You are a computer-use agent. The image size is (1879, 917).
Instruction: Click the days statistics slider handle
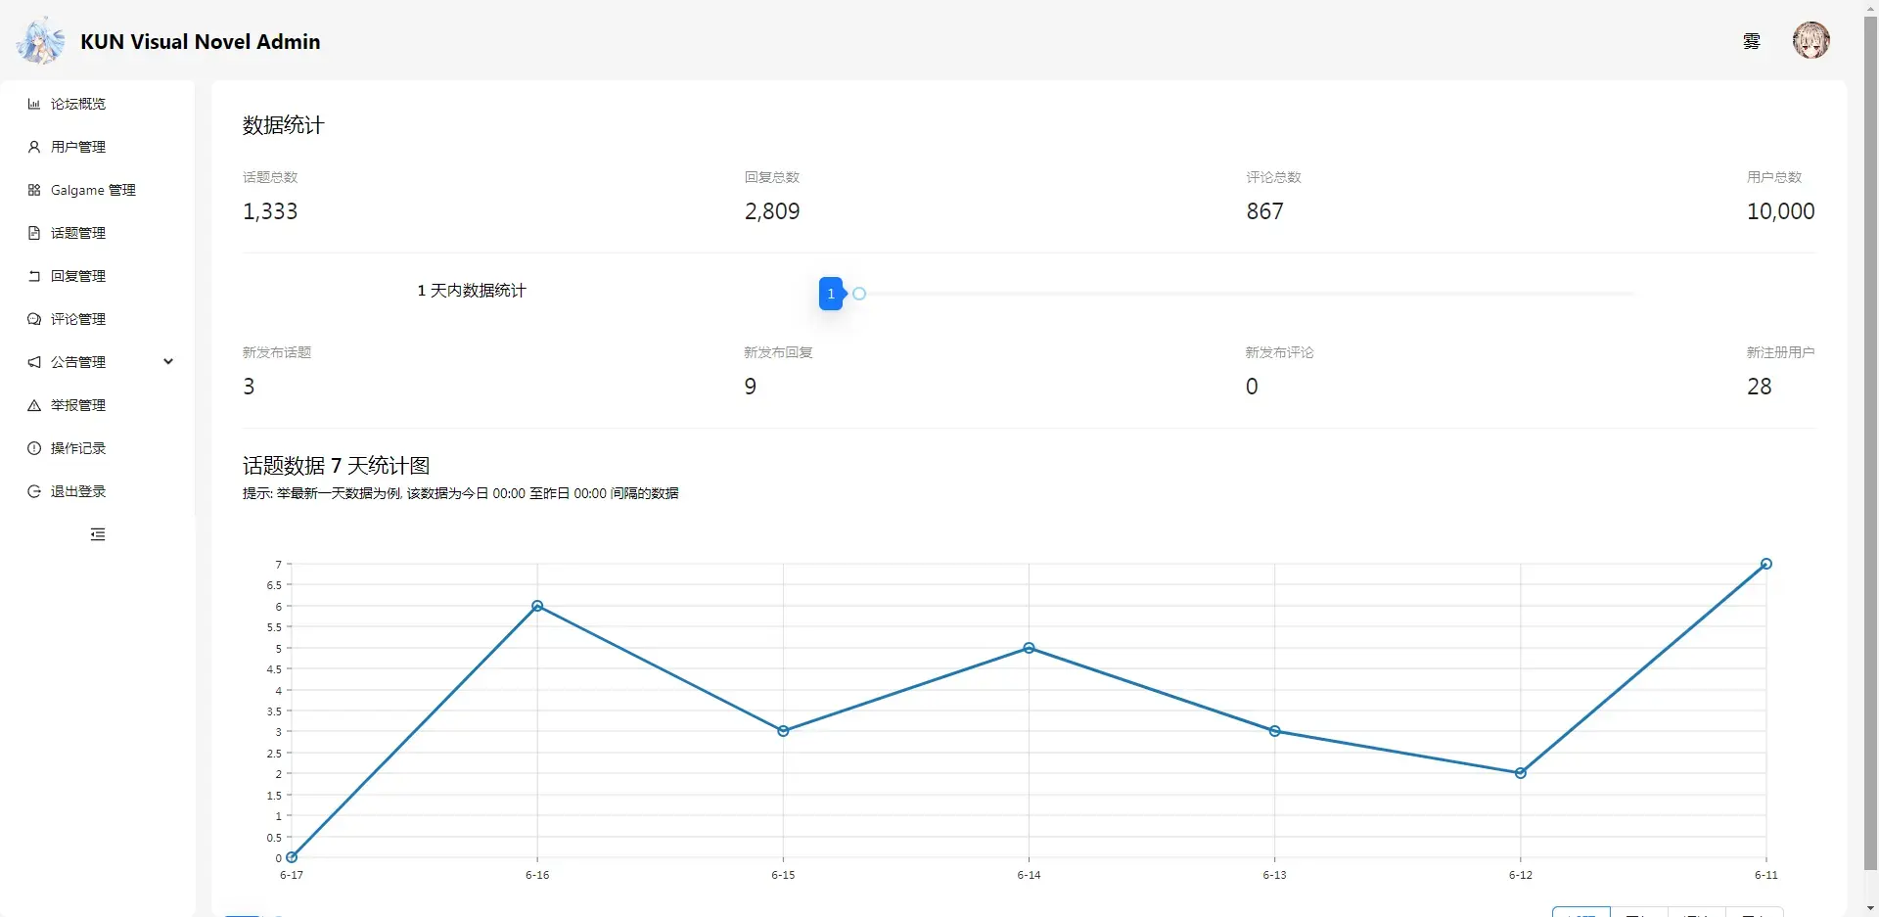click(x=859, y=294)
